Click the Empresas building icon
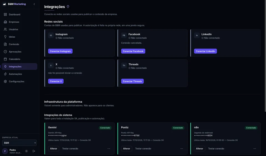Viewport: 266px width, 156px height. (6, 22)
